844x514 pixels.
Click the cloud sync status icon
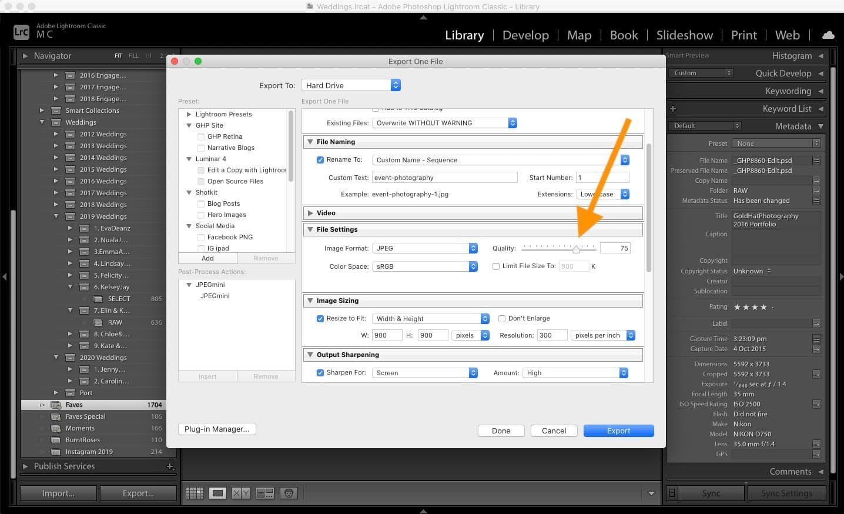[x=828, y=35]
